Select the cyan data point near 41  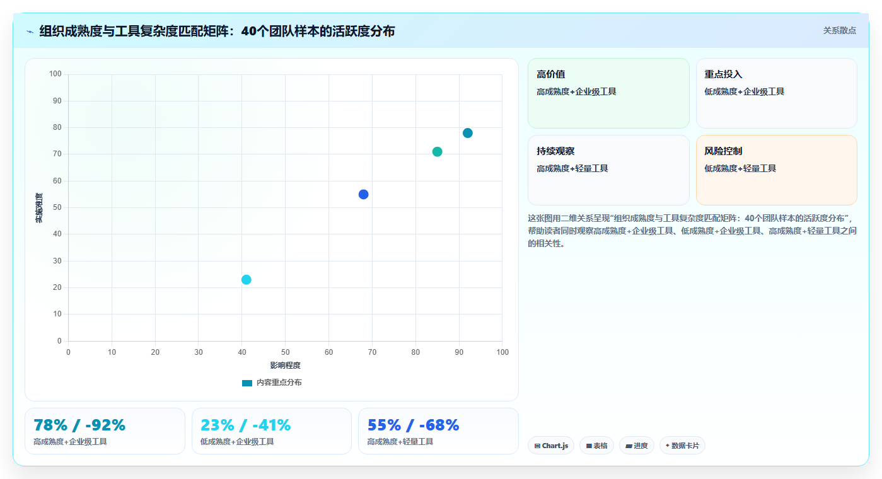(247, 280)
